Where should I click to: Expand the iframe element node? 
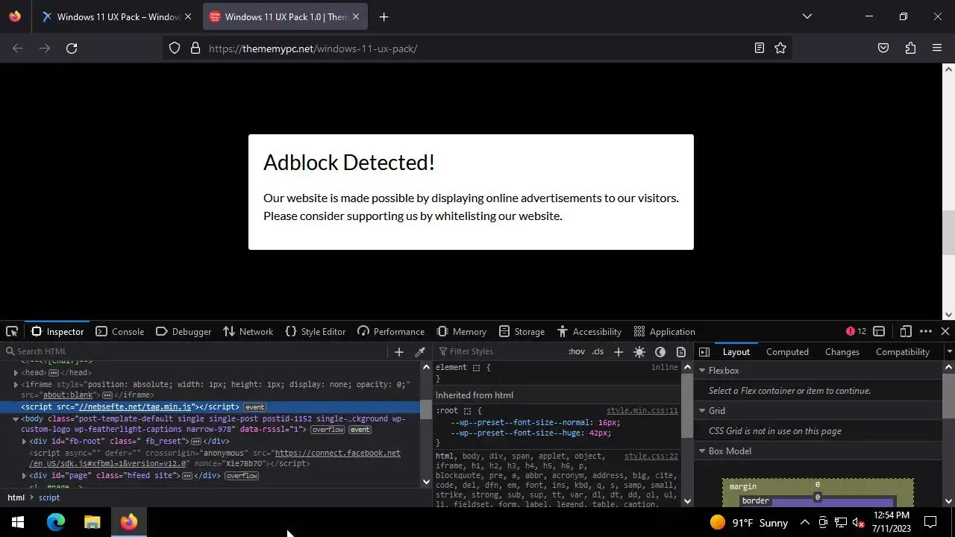click(16, 384)
